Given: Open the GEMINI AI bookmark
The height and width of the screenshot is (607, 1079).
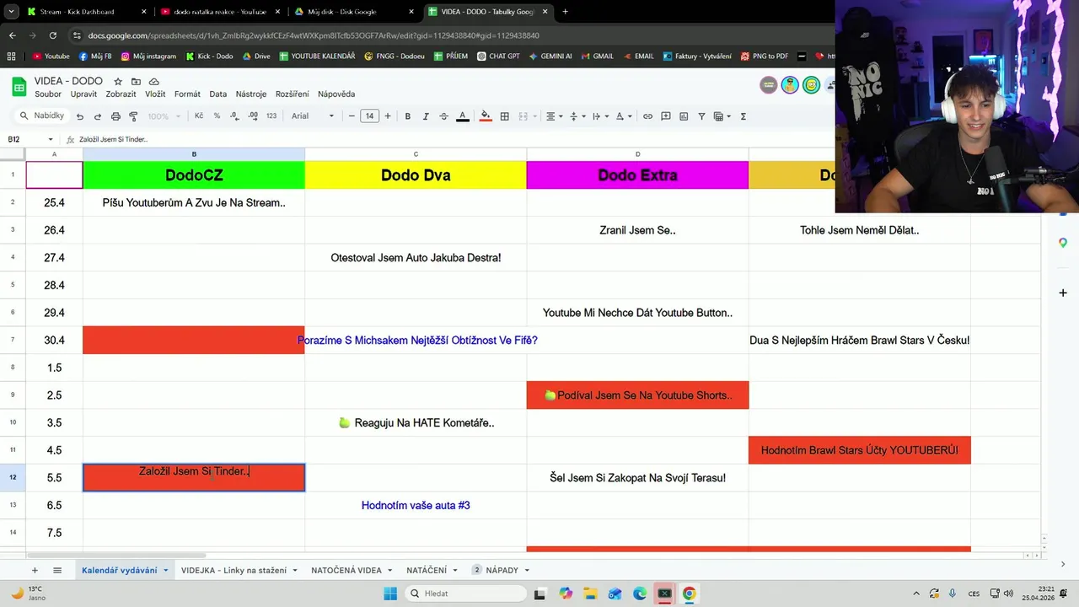Looking at the screenshot, I should click(550, 56).
